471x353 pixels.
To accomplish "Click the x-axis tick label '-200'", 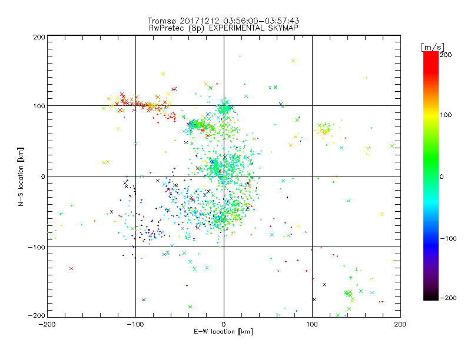I will click(x=47, y=324).
